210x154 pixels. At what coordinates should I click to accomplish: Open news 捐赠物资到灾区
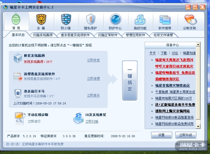[x=167, y=79]
